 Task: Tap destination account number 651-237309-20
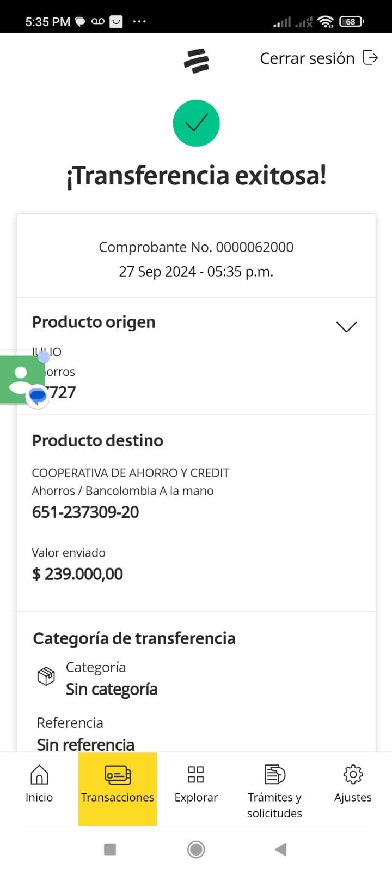click(x=85, y=512)
